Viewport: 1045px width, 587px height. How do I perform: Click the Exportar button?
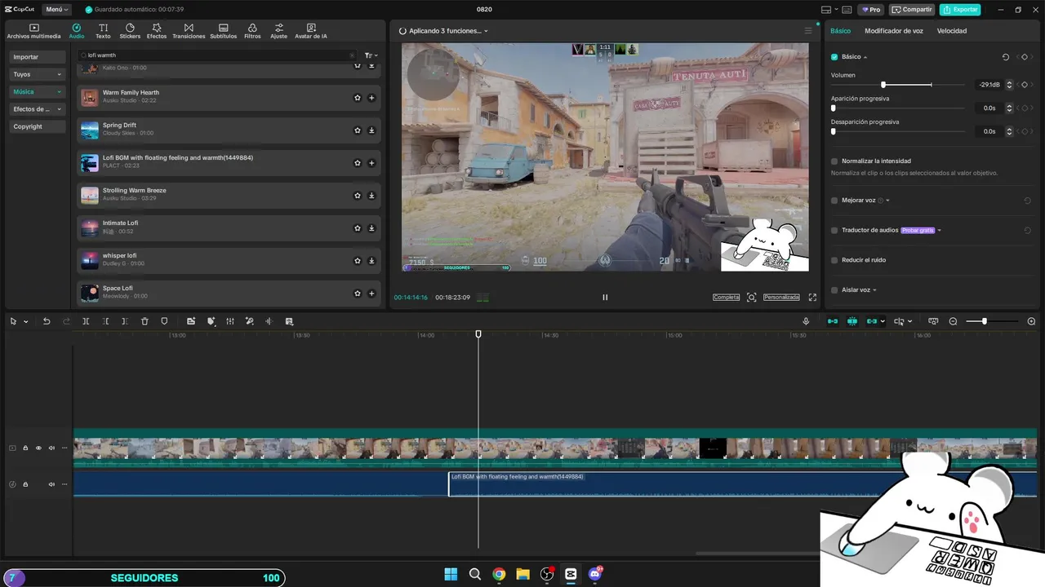coord(960,10)
